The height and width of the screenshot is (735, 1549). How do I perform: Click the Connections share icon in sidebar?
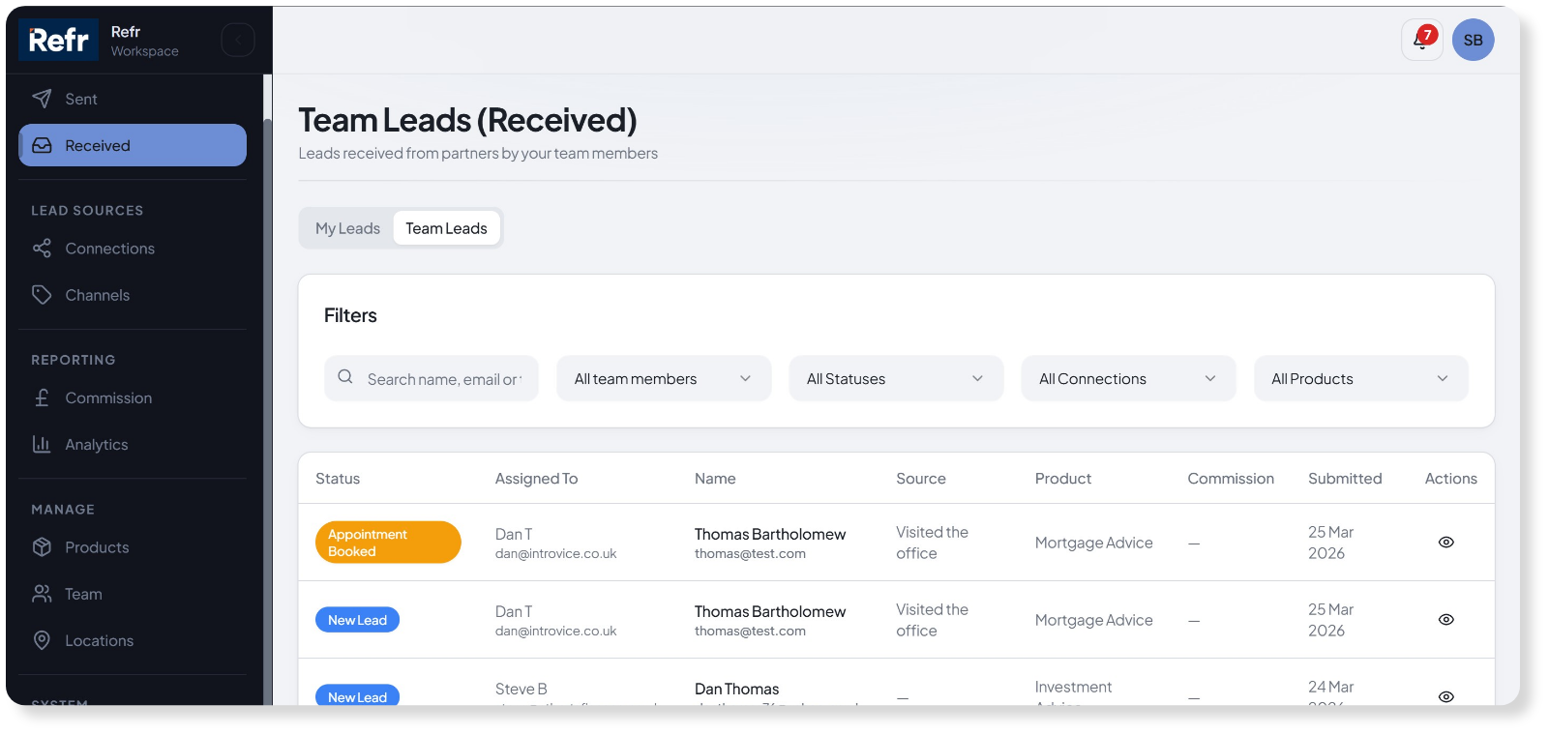tap(42, 249)
